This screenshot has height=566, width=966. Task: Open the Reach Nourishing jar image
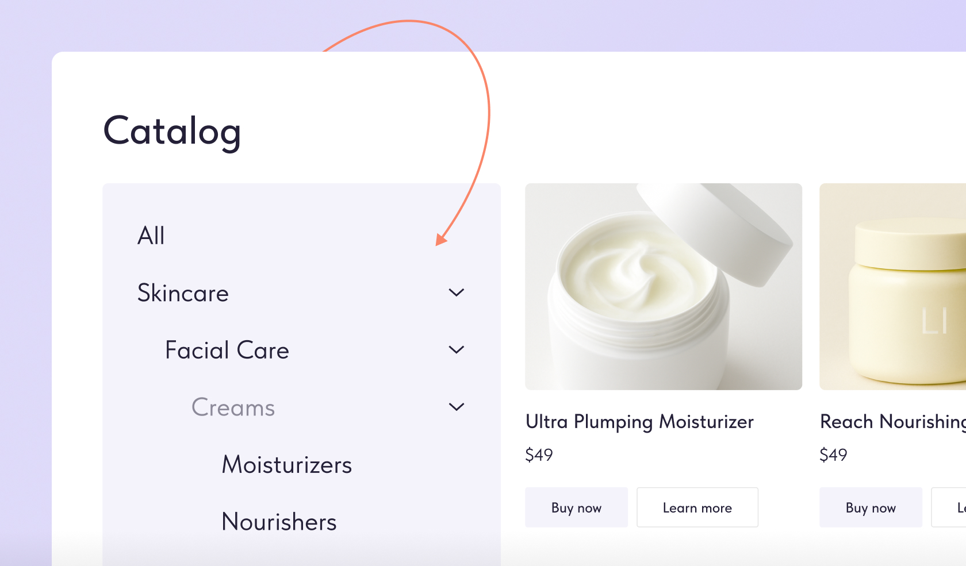(892, 287)
